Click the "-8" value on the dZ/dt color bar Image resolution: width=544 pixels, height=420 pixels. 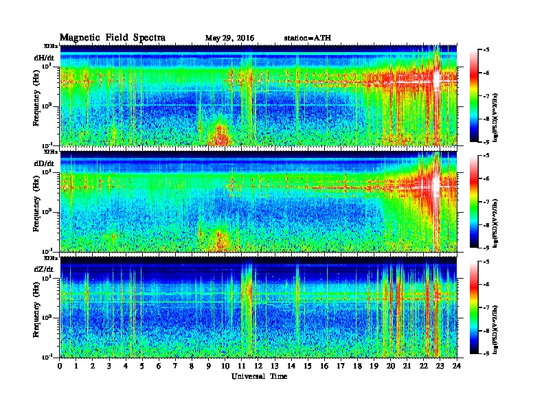486,330
